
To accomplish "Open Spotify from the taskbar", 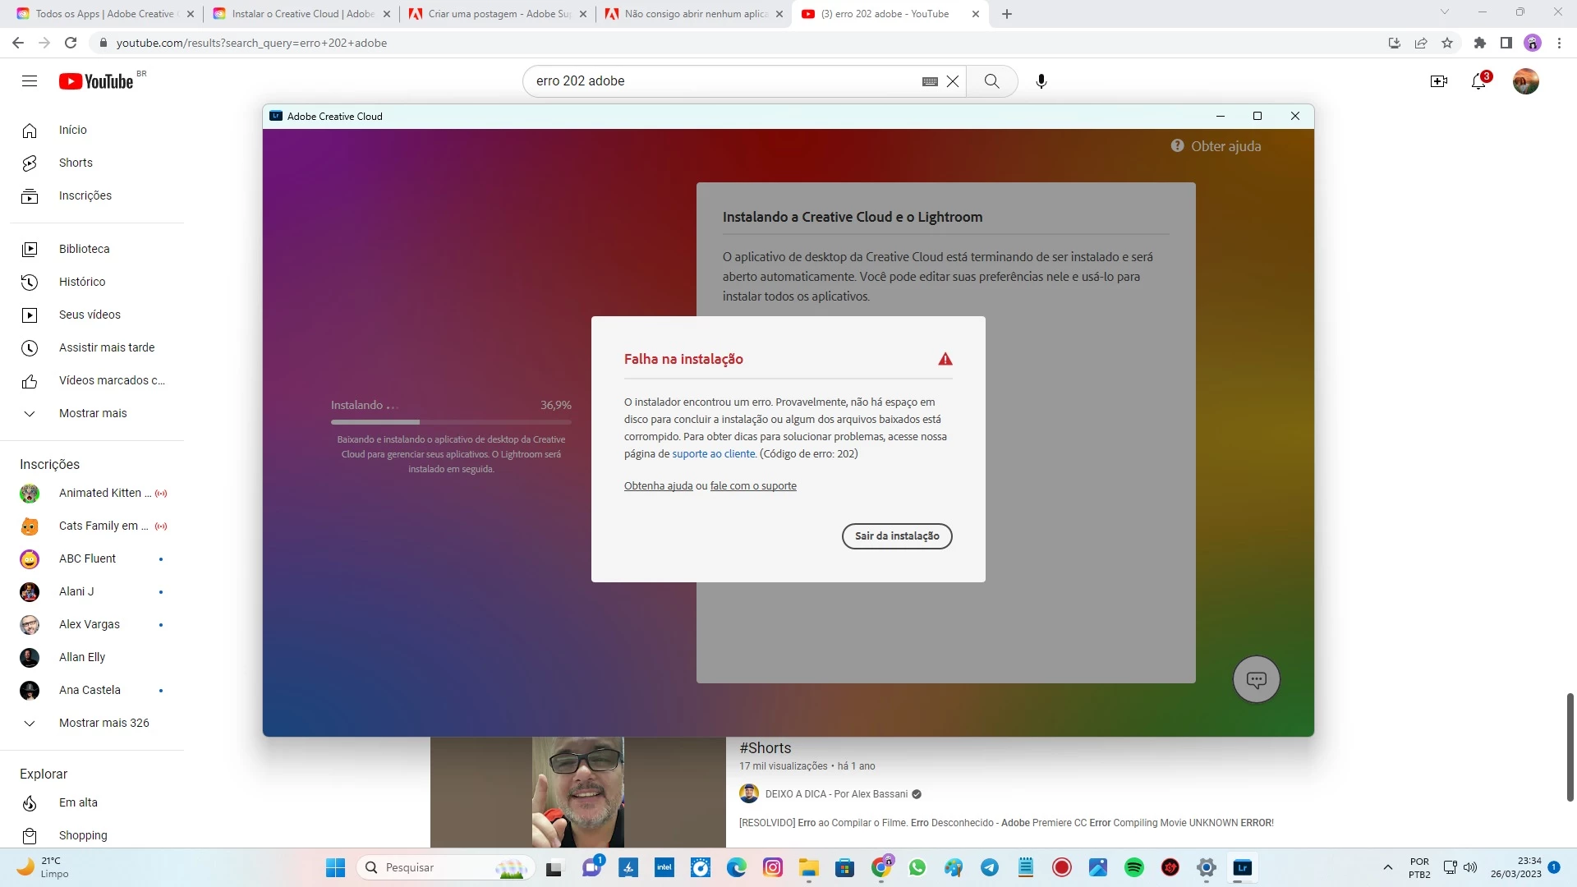I will click(1133, 867).
